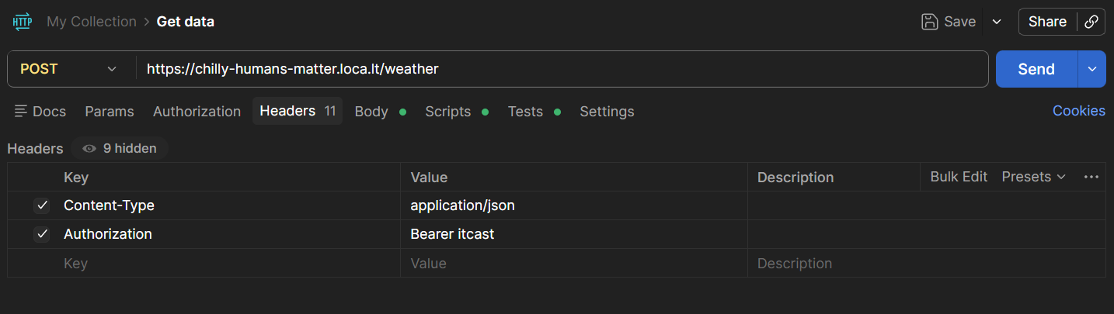
Task: Switch to the Params tab
Action: coord(110,112)
